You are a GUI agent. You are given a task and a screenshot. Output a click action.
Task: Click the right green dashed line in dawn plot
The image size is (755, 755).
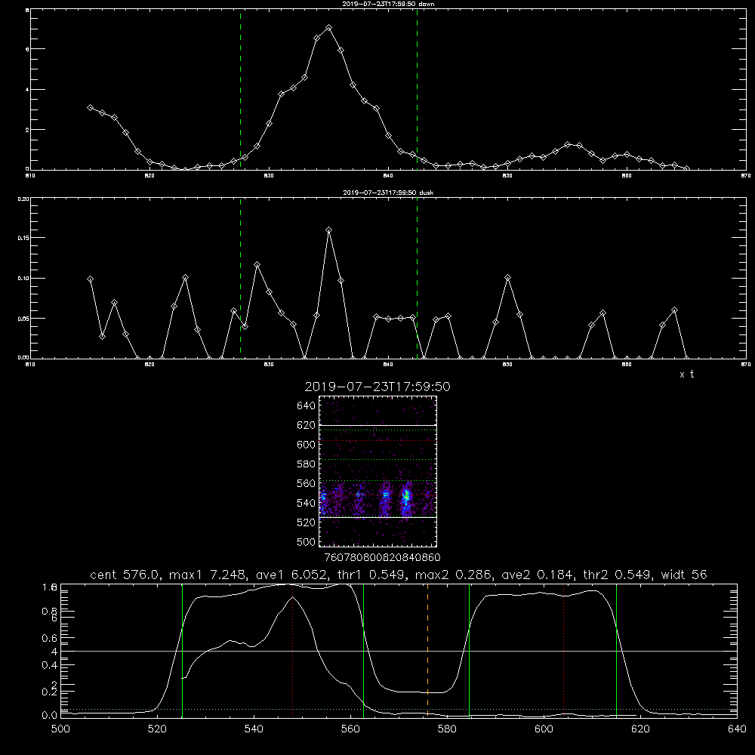(x=417, y=89)
